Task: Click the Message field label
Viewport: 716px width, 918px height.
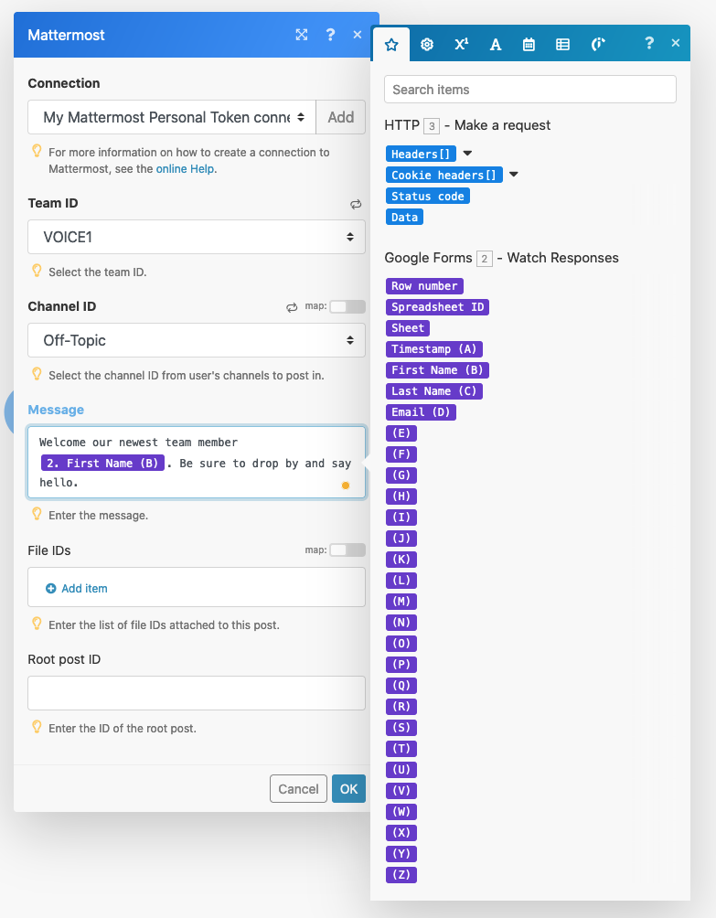Action: tap(56, 410)
